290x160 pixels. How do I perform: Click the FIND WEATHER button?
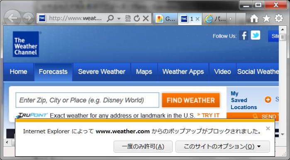(x=191, y=100)
